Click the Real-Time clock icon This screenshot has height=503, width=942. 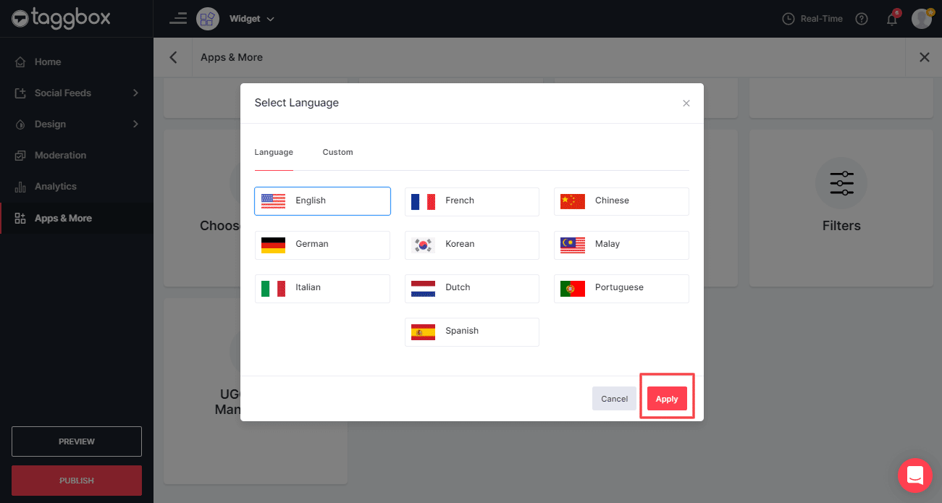point(788,20)
